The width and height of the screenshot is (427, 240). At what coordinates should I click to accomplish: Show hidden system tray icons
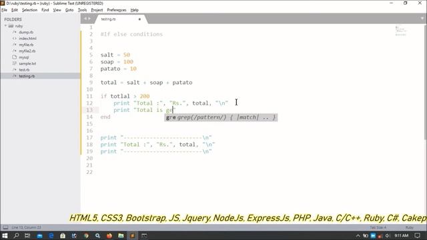358,235
